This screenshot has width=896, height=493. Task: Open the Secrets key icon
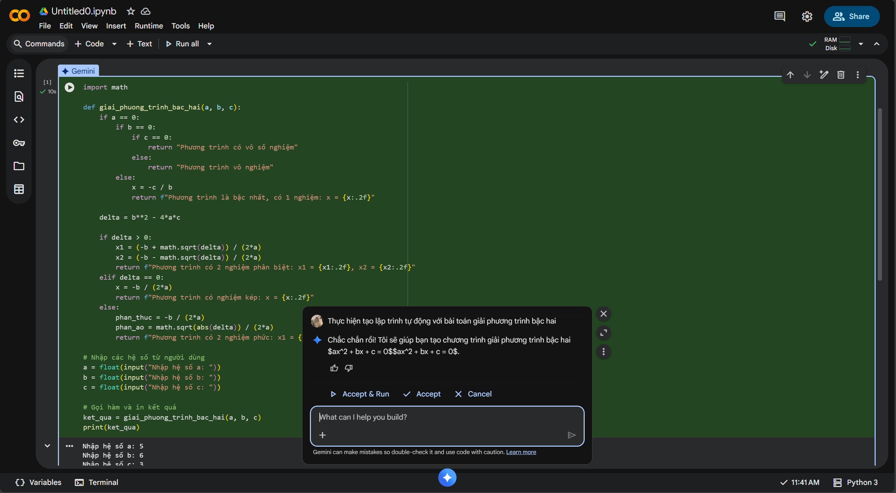(x=19, y=143)
